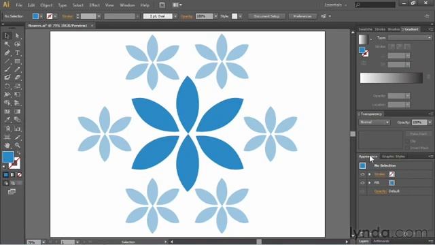Click the orange Opacity link in control bar

[x=186, y=16]
